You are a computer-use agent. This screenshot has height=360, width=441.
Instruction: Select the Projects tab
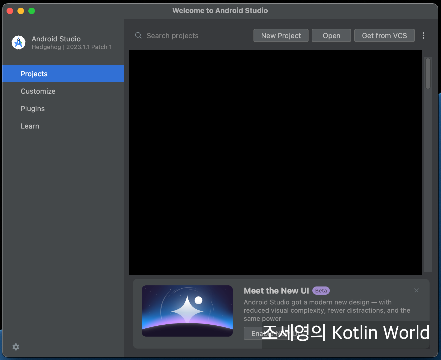[63, 74]
